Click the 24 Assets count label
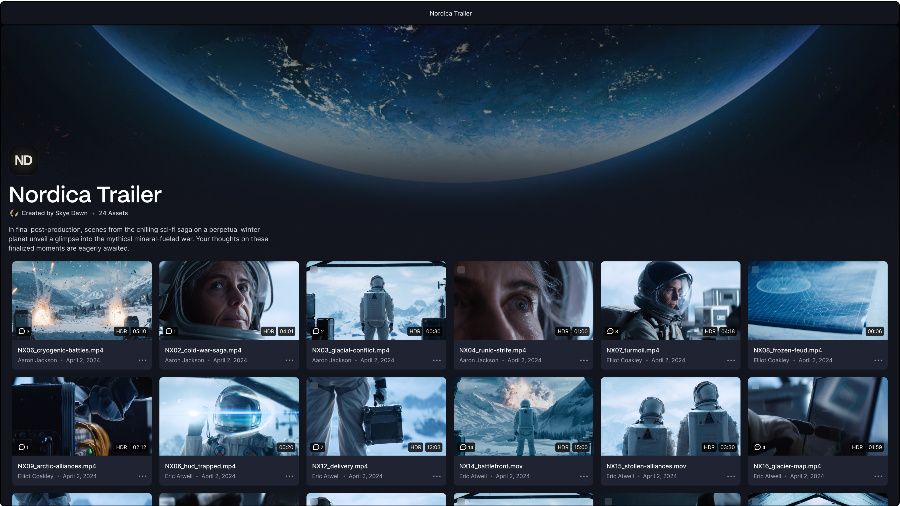Screen dimensions: 900x506 coord(113,213)
